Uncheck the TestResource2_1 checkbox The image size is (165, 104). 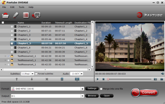[9, 56]
